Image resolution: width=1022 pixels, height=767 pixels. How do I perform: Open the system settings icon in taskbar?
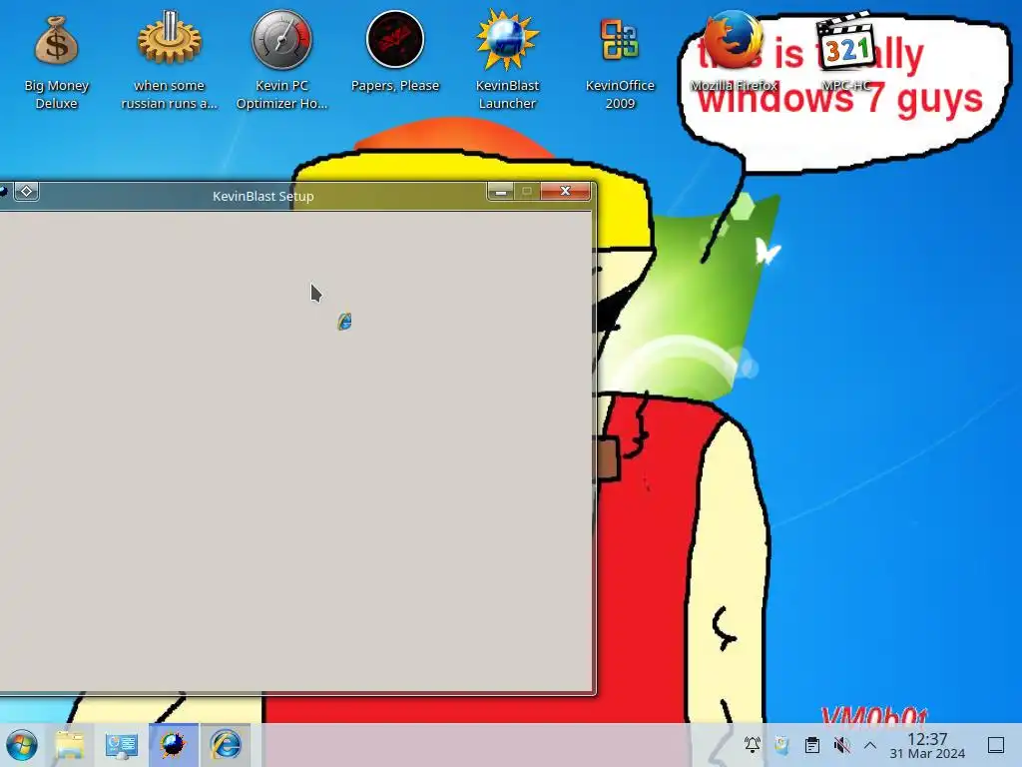pyautogui.click(x=121, y=745)
